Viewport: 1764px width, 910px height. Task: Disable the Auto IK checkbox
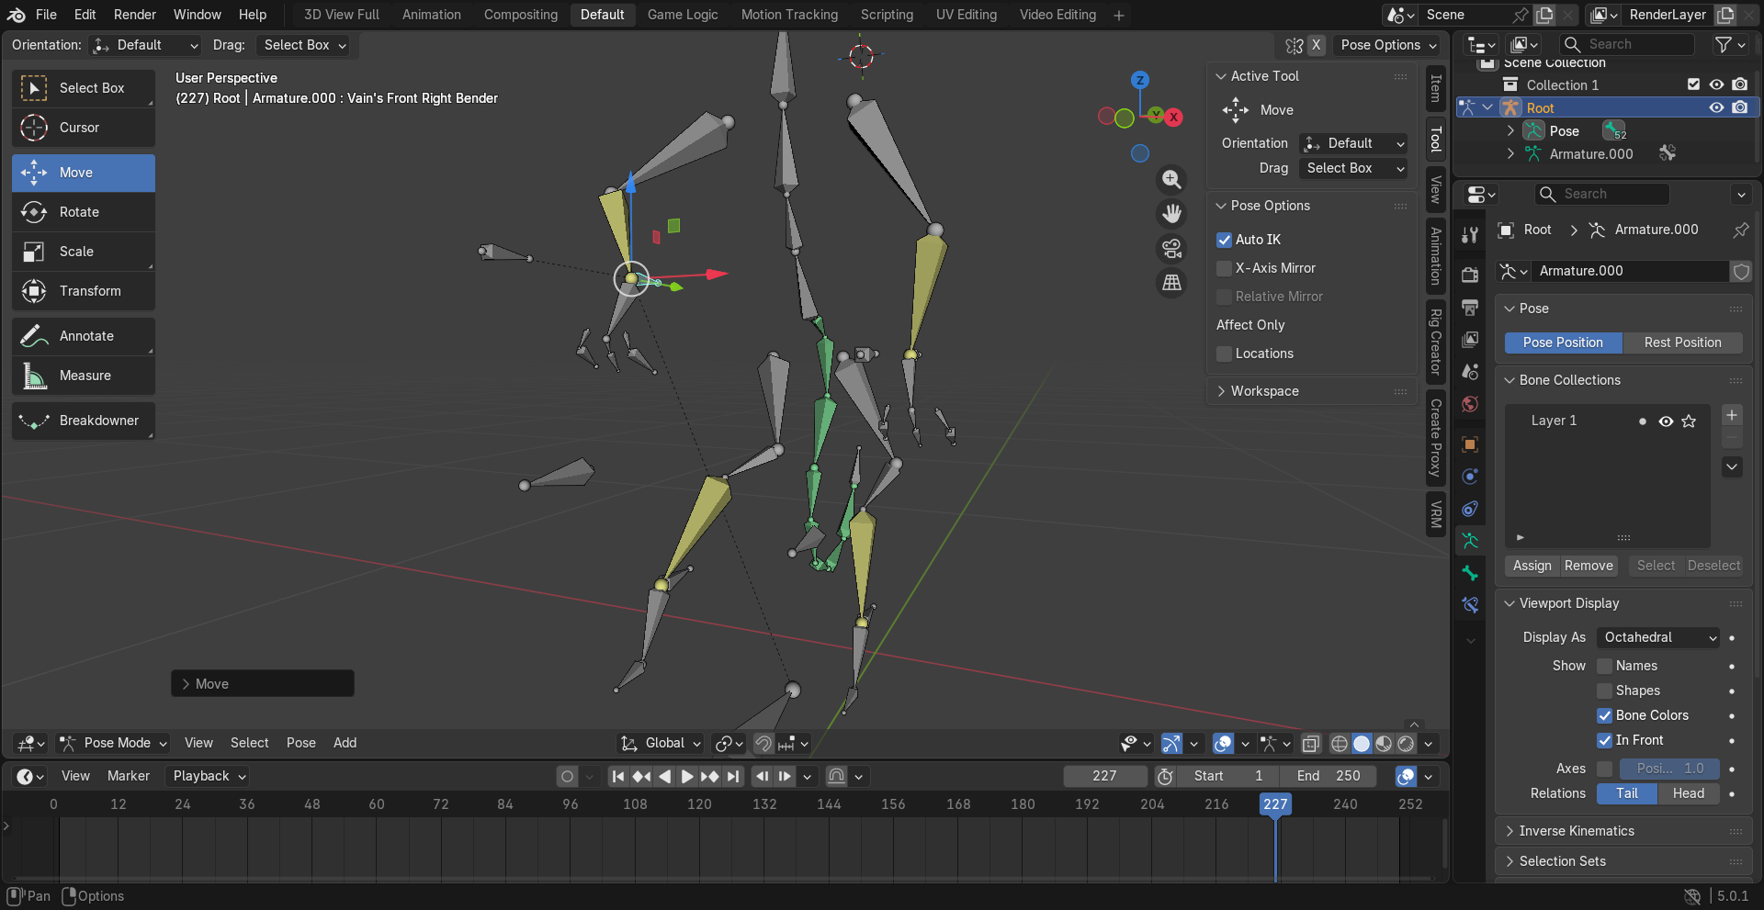[x=1224, y=240]
